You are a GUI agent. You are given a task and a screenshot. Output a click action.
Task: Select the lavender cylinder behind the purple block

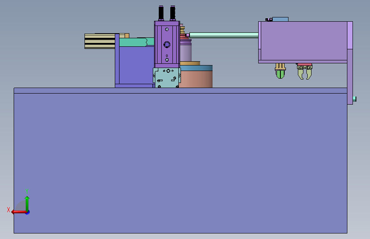pyautogui.click(x=186, y=52)
